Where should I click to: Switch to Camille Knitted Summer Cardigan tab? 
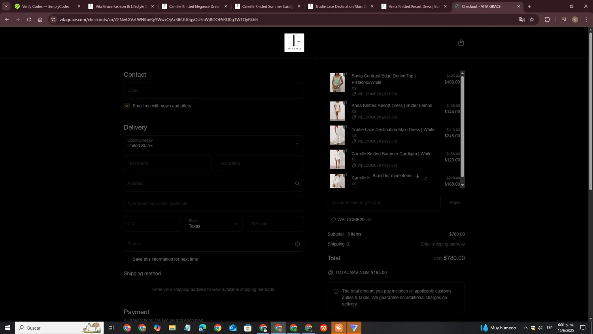267,6
